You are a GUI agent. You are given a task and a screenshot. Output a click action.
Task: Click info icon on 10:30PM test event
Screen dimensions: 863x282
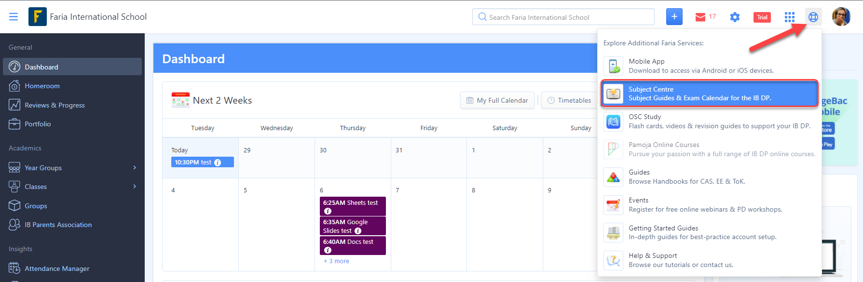pyautogui.click(x=218, y=162)
